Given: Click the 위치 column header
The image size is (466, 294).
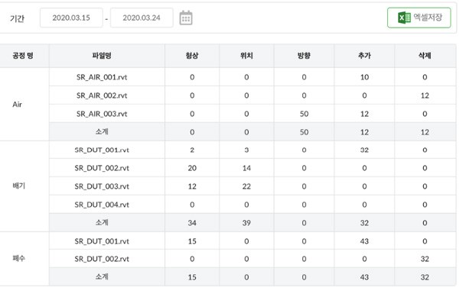Looking at the screenshot, I should tap(246, 56).
